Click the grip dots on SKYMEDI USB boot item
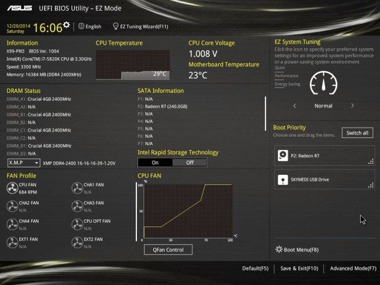The width and height of the screenshot is (380, 285). pyautogui.click(x=371, y=186)
